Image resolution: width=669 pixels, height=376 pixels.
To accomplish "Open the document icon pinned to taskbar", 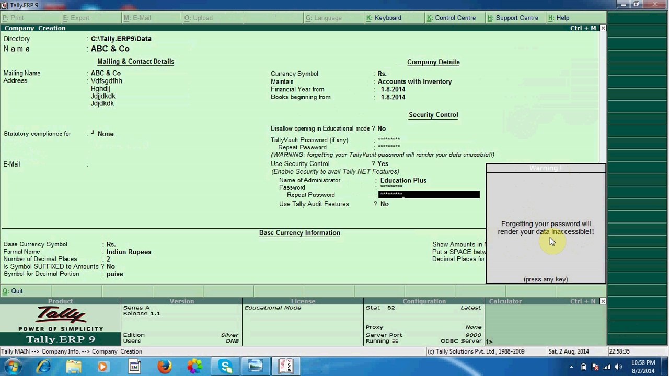I will point(134,367).
